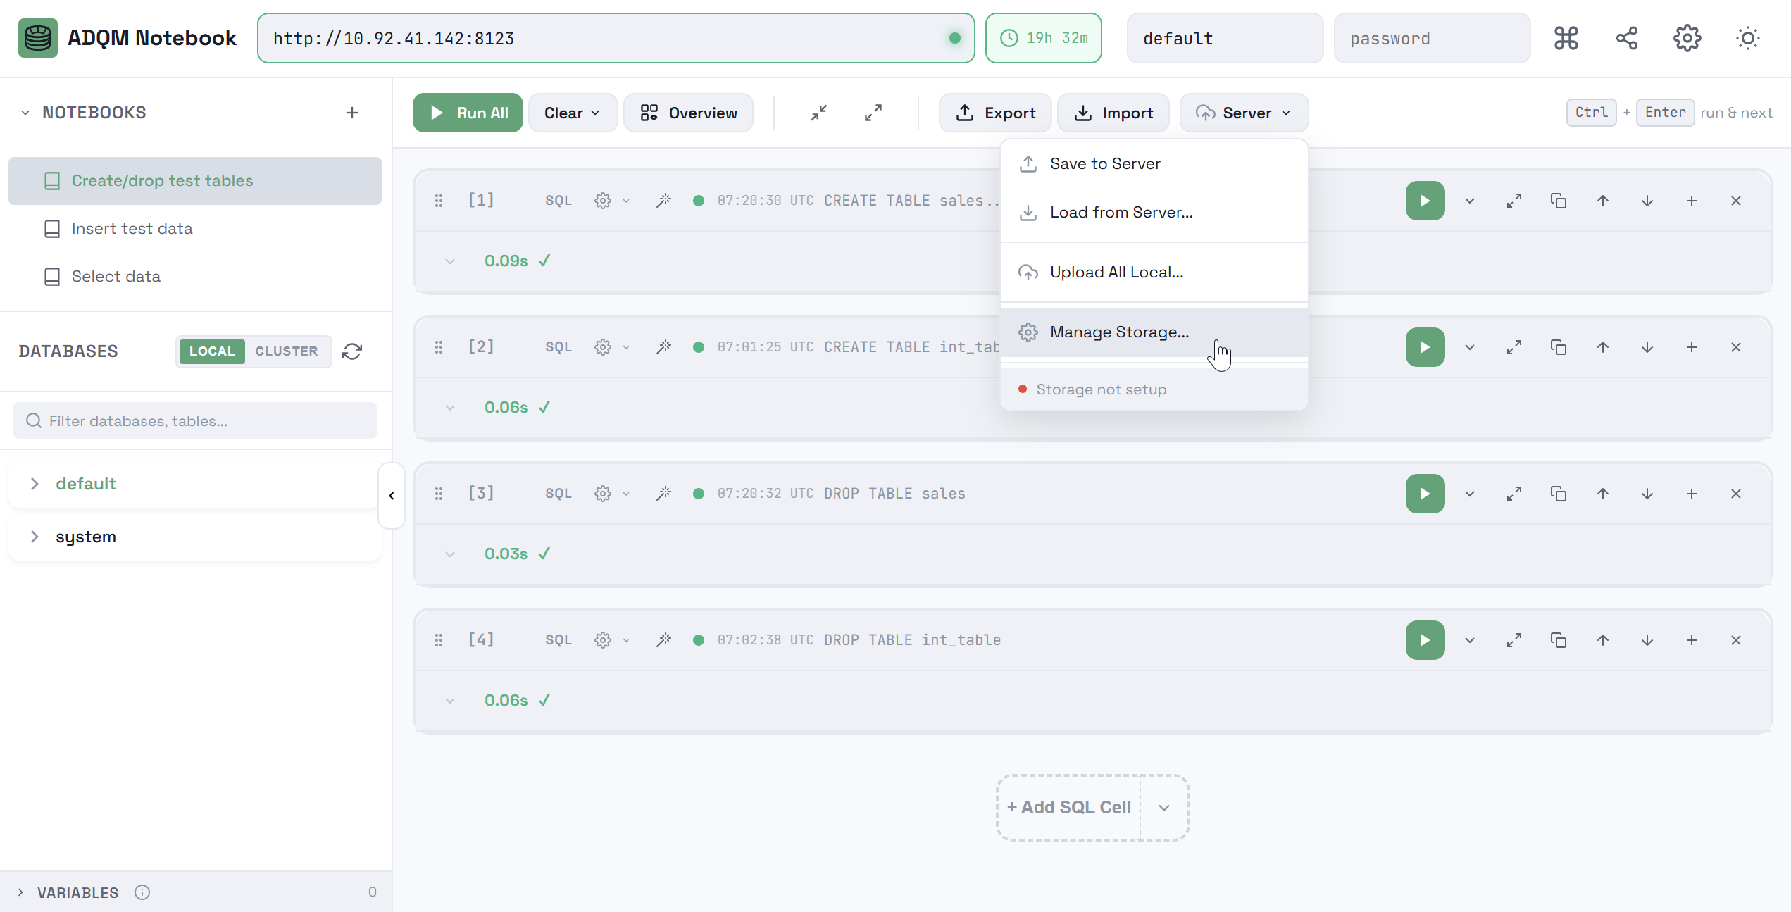1791x912 pixels.
Task: Maximize cell [4] expand icon
Action: (1514, 640)
